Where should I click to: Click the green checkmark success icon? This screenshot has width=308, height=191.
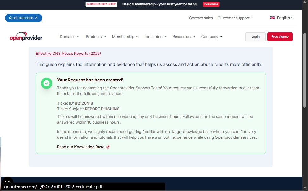tap(47, 83)
